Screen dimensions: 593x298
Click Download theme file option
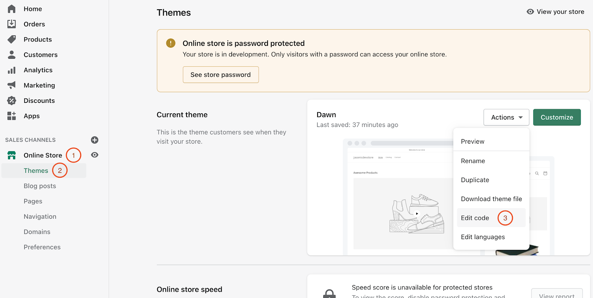(491, 199)
